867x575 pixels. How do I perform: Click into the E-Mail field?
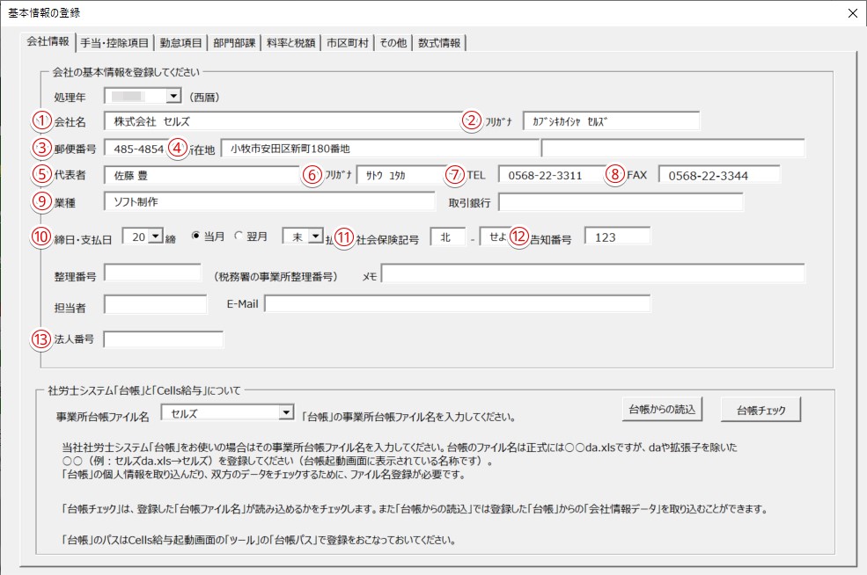456,303
